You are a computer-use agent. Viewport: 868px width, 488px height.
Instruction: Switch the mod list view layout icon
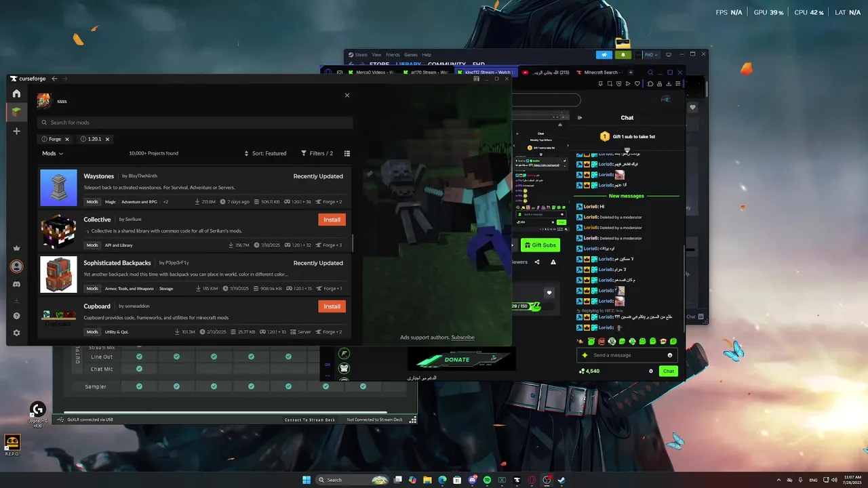tap(347, 153)
